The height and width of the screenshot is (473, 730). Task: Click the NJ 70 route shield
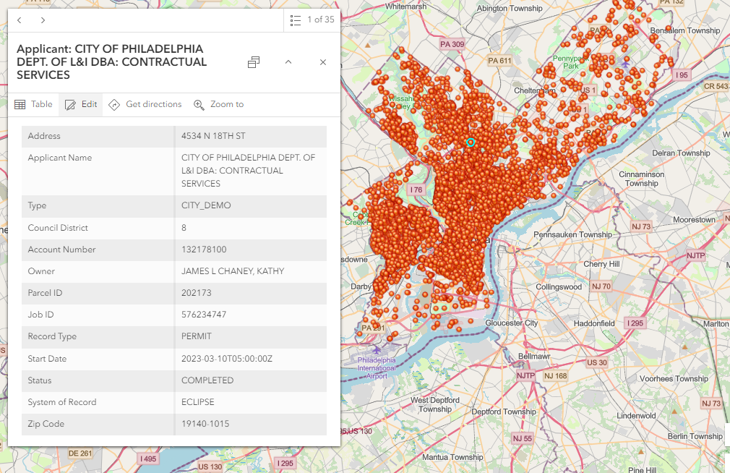(601, 286)
